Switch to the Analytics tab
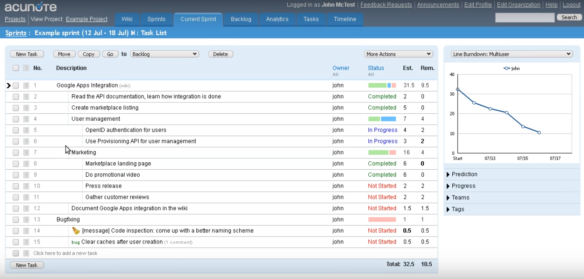Image resolution: width=584 pixels, height=279 pixels. (x=277, y=19)
